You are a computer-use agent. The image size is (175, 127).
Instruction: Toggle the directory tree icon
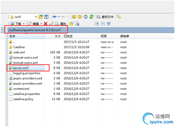119,17
